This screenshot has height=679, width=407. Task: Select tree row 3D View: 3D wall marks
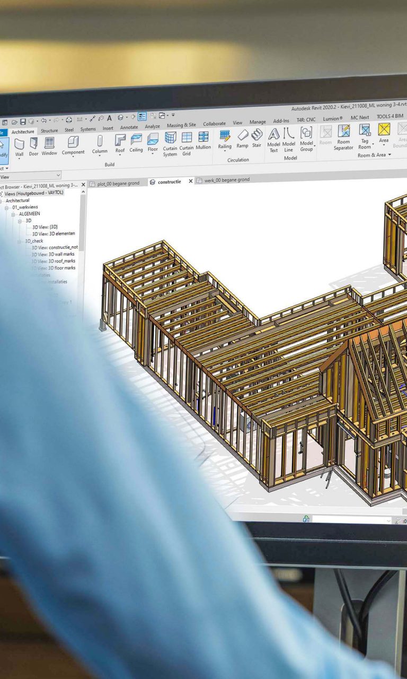tap(53, 254)
